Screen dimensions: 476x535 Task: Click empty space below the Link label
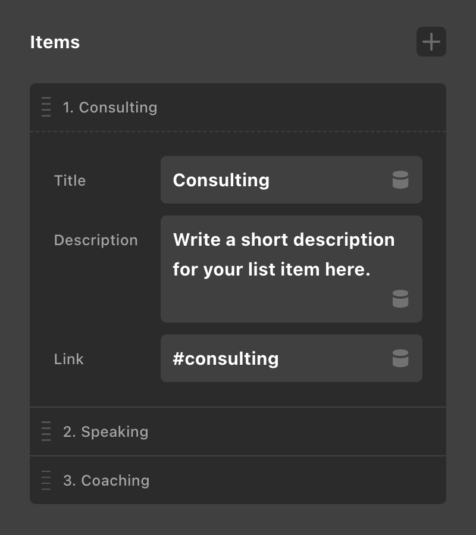click(x=89, y=390)
